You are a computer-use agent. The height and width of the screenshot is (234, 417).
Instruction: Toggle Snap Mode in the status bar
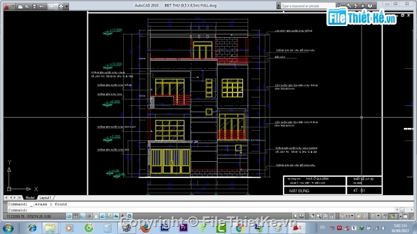pyautogui.click(x=69, y=216)
